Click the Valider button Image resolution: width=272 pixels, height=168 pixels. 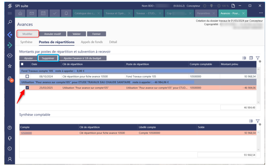pos(76,34)
